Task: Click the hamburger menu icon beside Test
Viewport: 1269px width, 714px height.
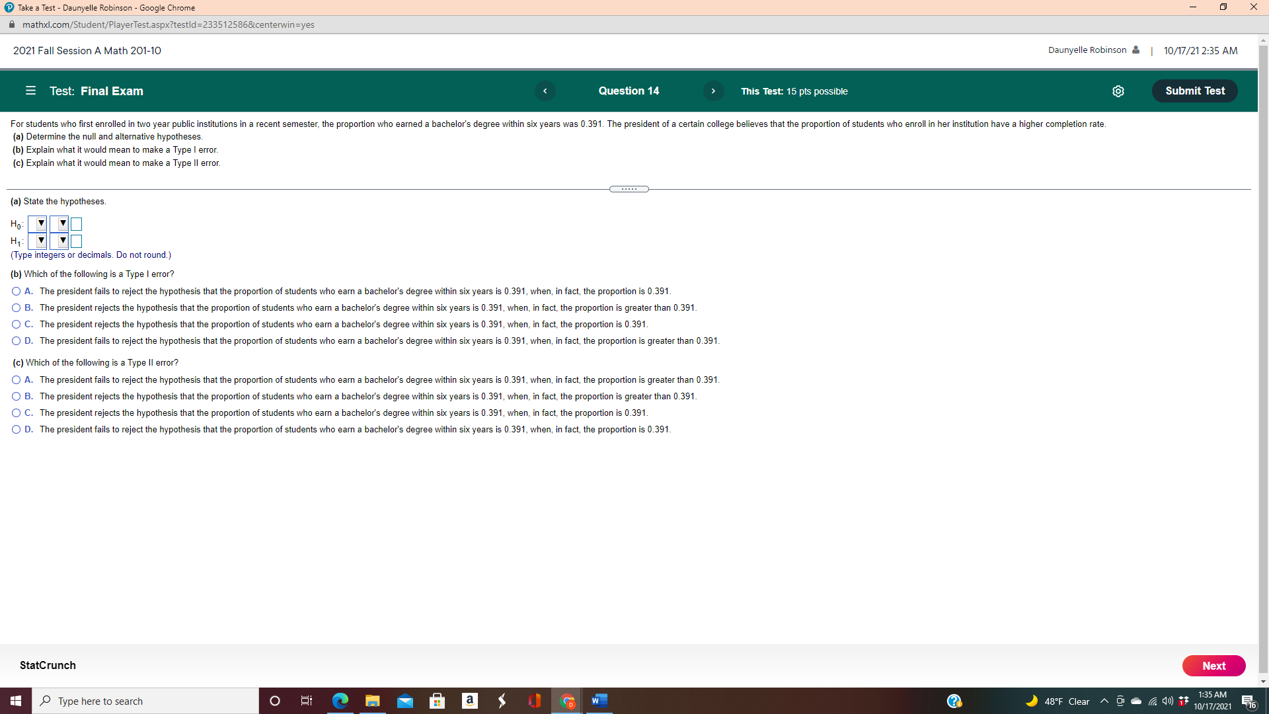Action: [30, 91]
